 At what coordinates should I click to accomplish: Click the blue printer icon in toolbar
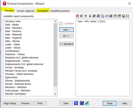click(x=111, y=16)
